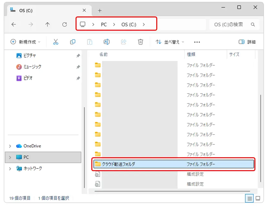Expand the OneDrive tree node
The width and height of the screenshot is (267, 207).
point(10,146)
